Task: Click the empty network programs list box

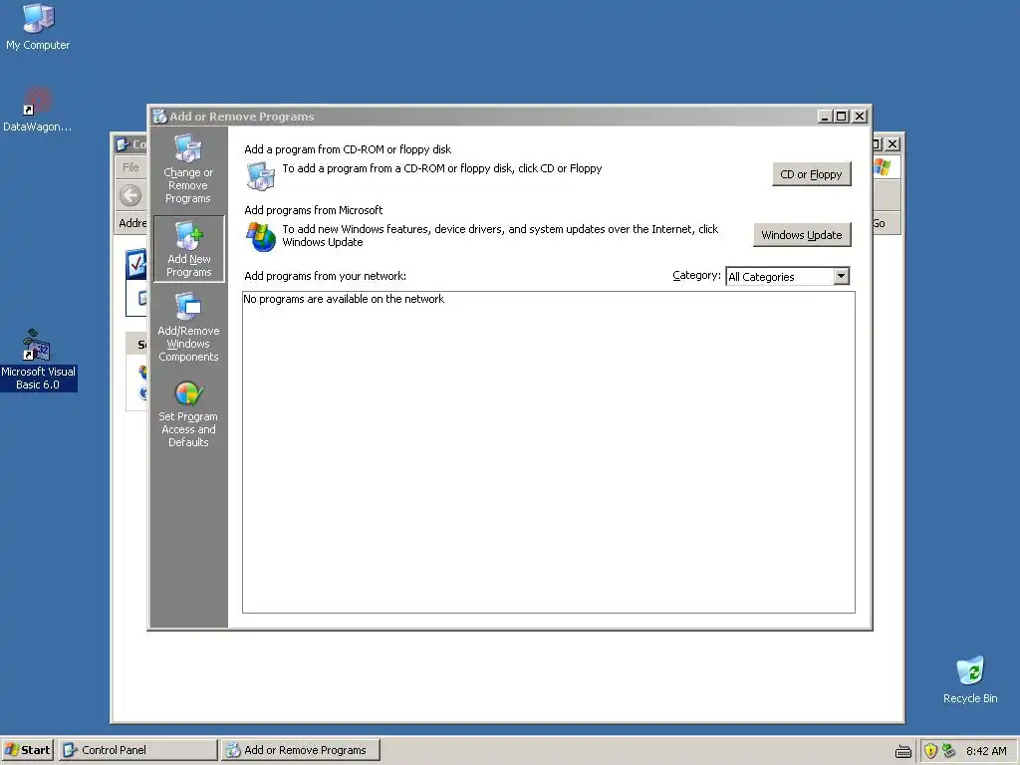Action: pyautogui.click(x=549, y=452)
